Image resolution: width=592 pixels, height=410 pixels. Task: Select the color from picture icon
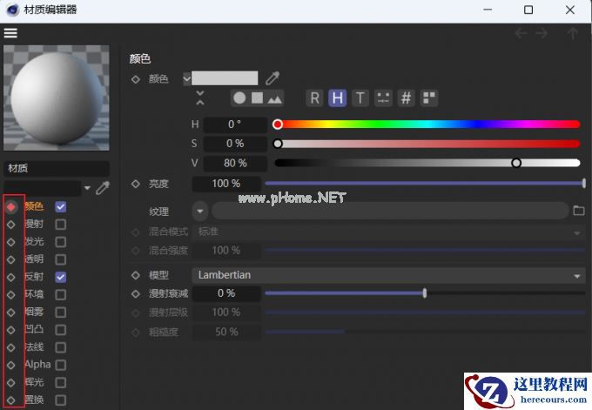click(274, 98)
